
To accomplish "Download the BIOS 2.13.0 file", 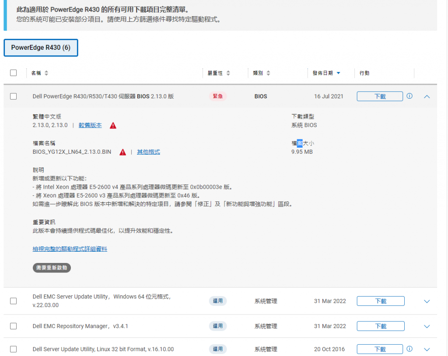I will coord(380,97).
